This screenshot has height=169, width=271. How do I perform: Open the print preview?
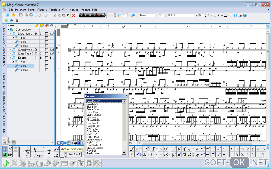point(31,15)
